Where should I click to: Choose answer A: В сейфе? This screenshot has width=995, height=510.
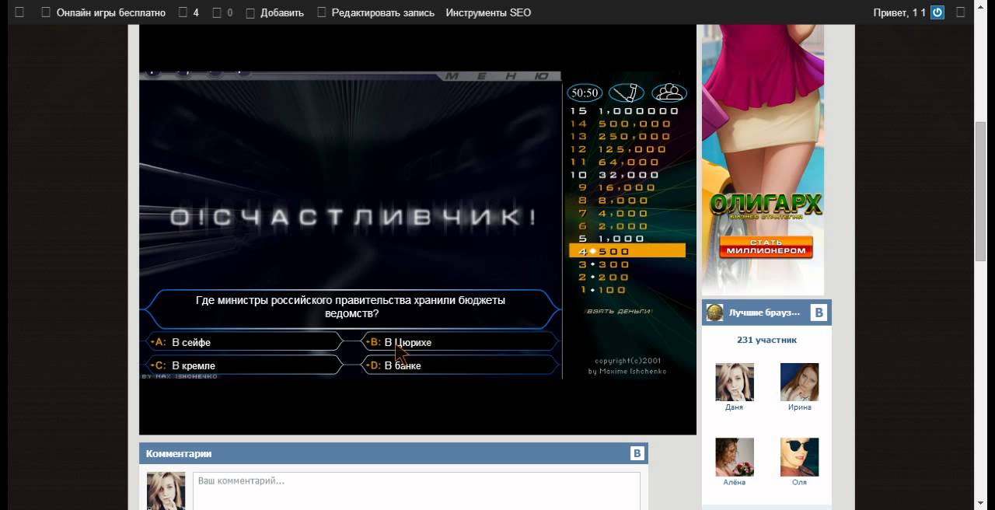pos(245,342)
